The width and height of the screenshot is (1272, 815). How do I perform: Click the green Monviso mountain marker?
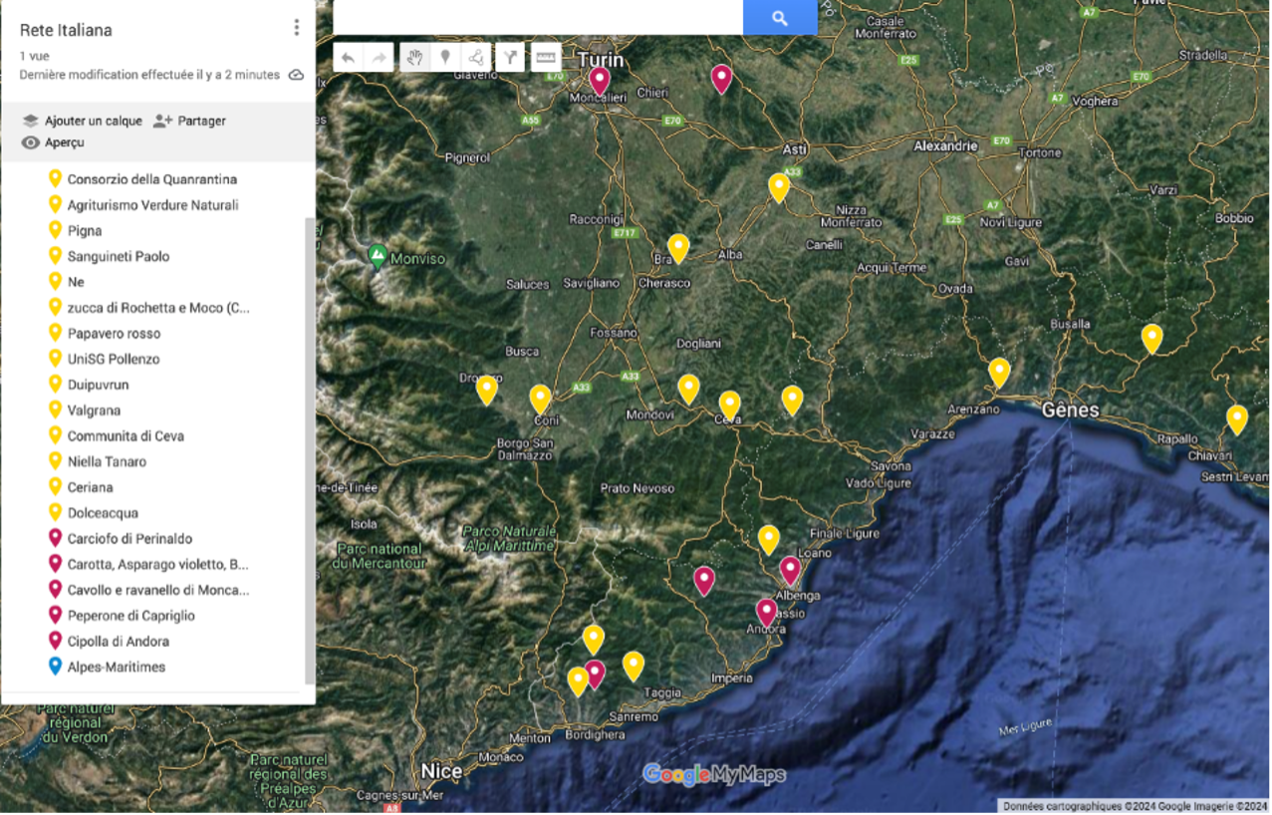click(x=378, y=256)
